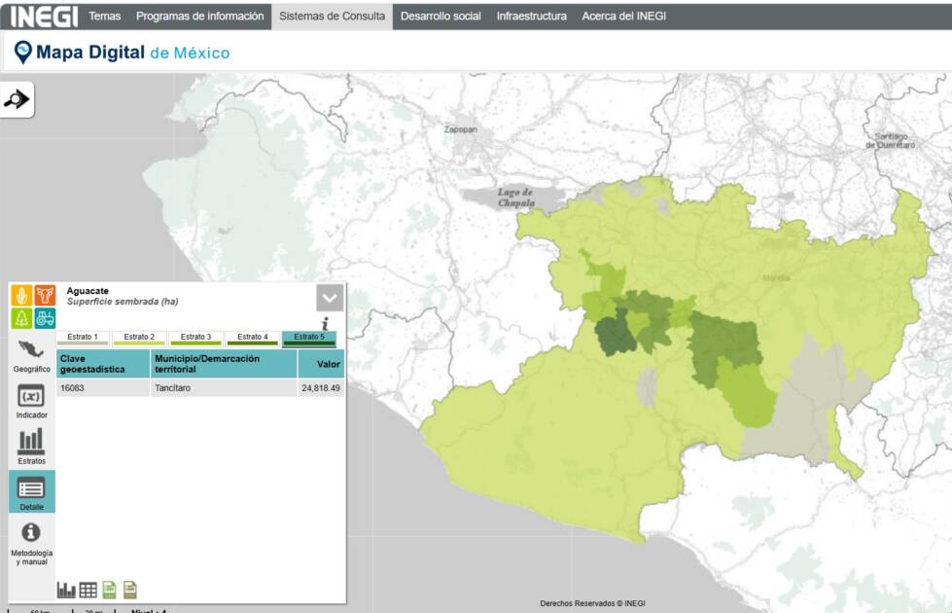This screenshot has width=952, height=613.
Task: Open the Indicador panel
Action: (x=31, y=402)
